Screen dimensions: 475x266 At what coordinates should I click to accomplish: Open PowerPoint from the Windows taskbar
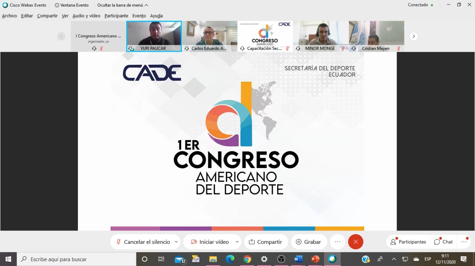pos(315,259)
